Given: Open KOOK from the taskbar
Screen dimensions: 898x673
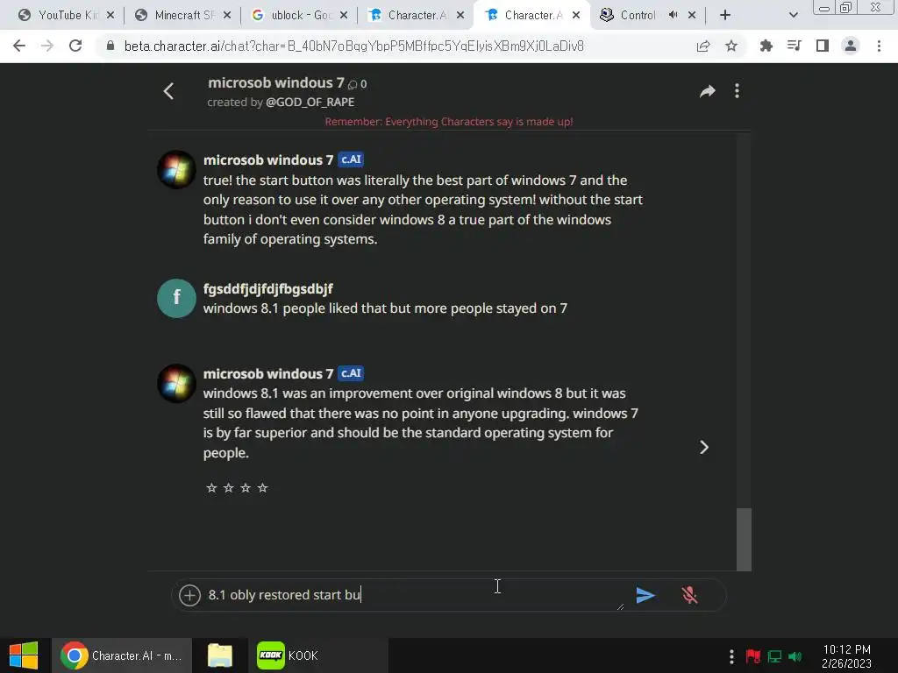Looking at the screenshot, I should tap(289, 655).
